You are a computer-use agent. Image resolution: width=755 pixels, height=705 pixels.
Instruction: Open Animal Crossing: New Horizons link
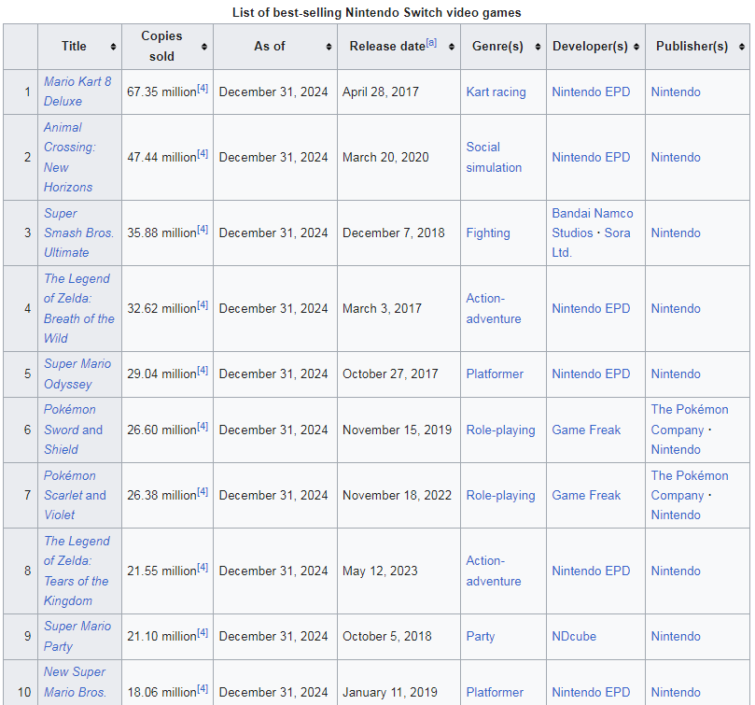(70, 157)
